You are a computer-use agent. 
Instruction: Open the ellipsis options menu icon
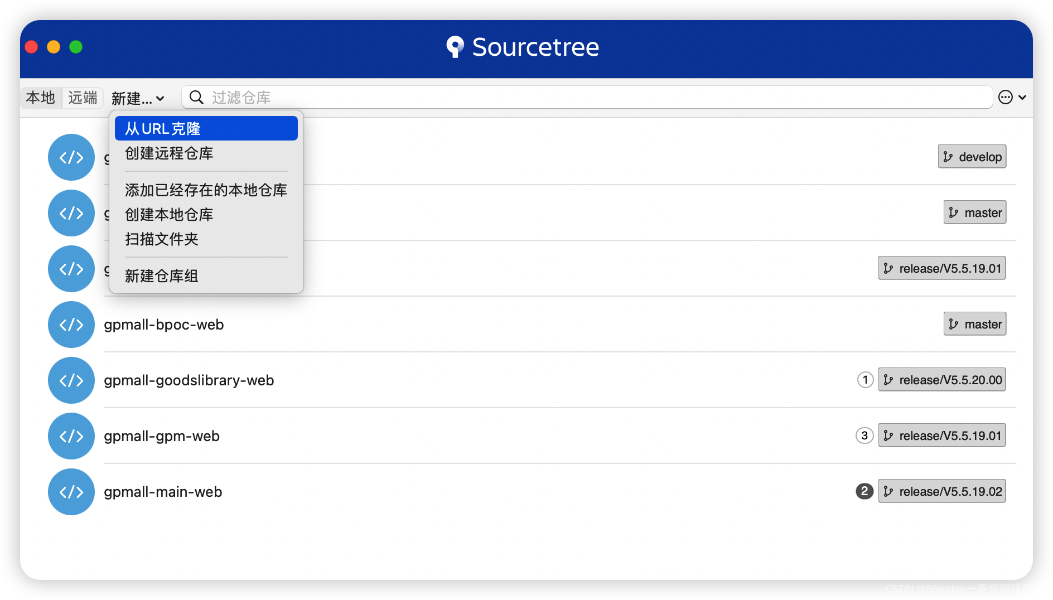coord(1005,98)
